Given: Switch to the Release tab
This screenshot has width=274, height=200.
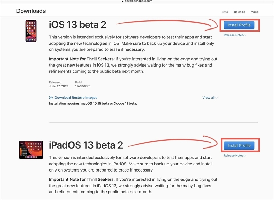Looking at the screenshot, I should tap(239, 12).
